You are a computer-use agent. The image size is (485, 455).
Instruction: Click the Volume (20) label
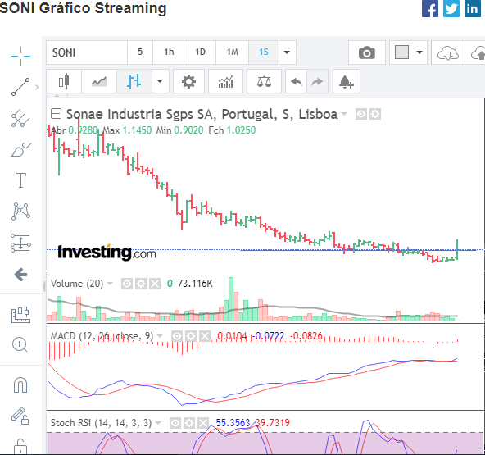click(x=77, y=284)
